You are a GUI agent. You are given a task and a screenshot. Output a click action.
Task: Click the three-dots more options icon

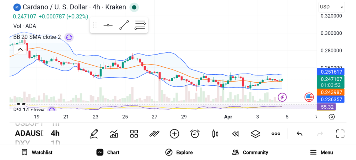pyautogui.click(x=276, y=134)
